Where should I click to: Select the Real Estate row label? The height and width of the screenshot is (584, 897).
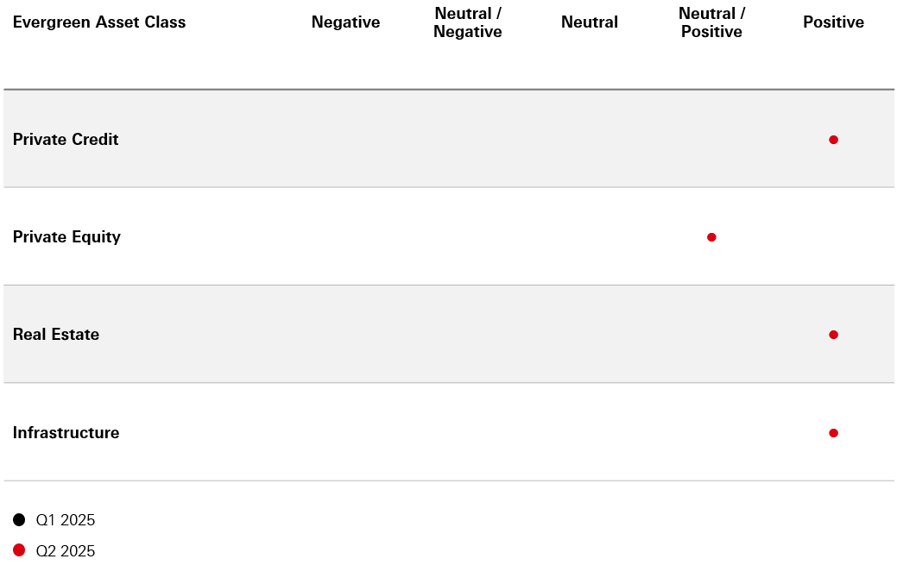coord(55,335)
